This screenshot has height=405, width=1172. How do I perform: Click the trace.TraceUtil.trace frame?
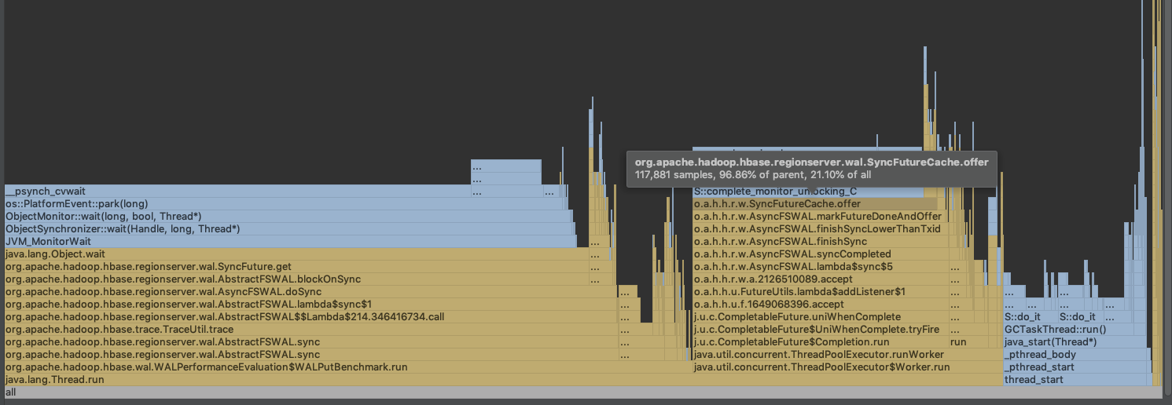pyautogui.click(x=310, y=329)
